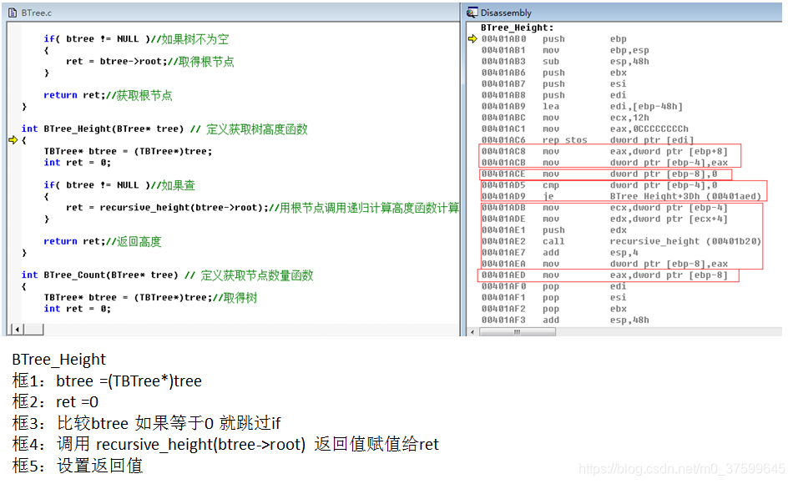Click disassembly line 00401AF0 pop edi
The image size is (793, 484).
(x=553, y=286)
